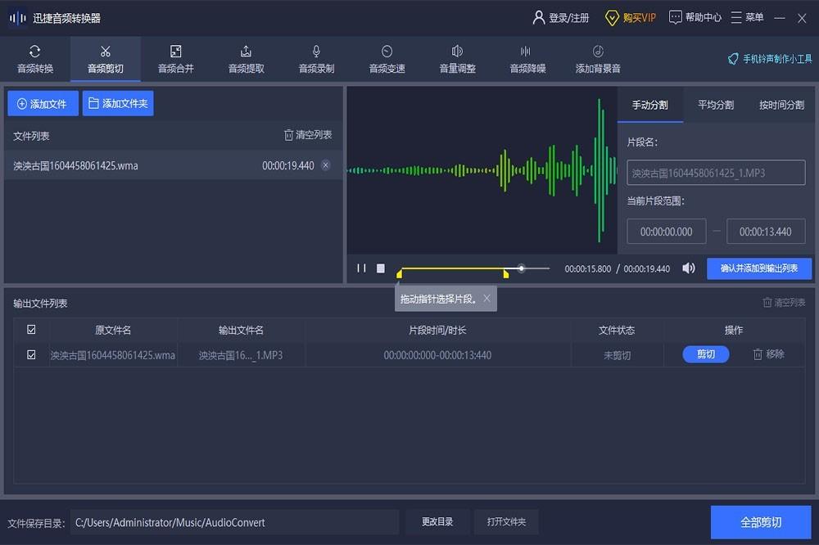Click the 原文件名 column header
The width and height of the screenshot is (819, 545).
click(x=113, y=330)
